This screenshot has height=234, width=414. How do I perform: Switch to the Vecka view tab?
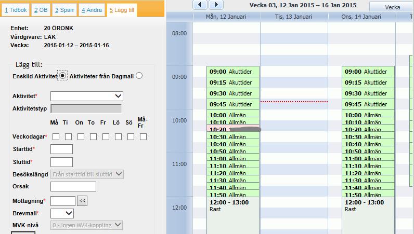[x=392, y=7]
